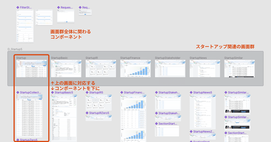This screenshot has width=271, height=142.
Task: Click the StartupBasic frame title
Action: [59, 58]
